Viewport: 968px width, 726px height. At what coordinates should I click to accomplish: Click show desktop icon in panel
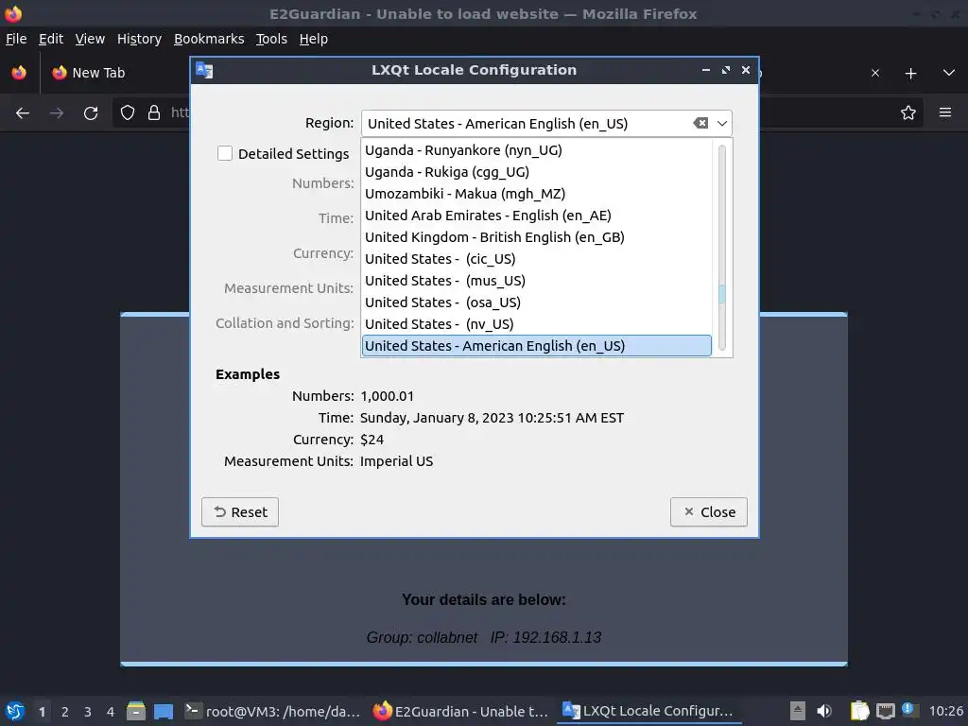[x=164, y=711]
